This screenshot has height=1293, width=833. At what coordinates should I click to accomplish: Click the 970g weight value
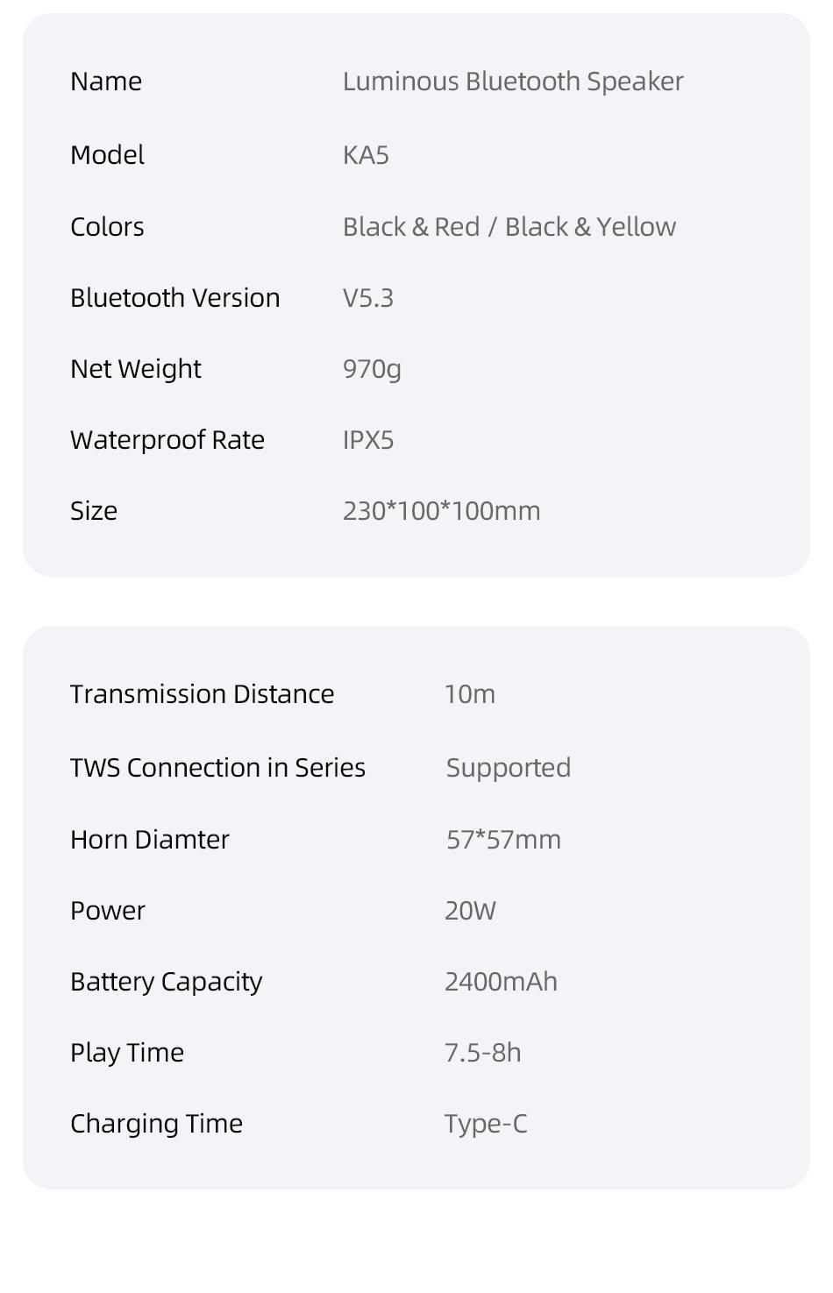coord(372,369)
